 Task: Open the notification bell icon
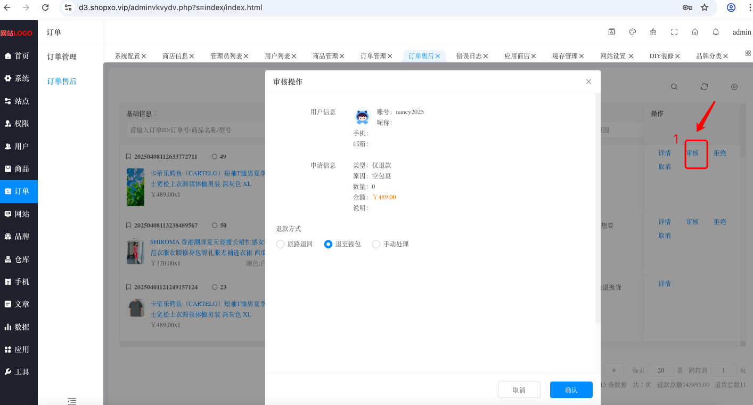[x=716, y=32]
